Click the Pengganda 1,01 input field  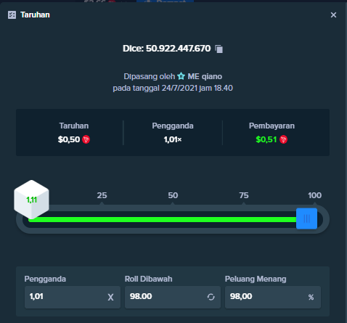point(73,297)
